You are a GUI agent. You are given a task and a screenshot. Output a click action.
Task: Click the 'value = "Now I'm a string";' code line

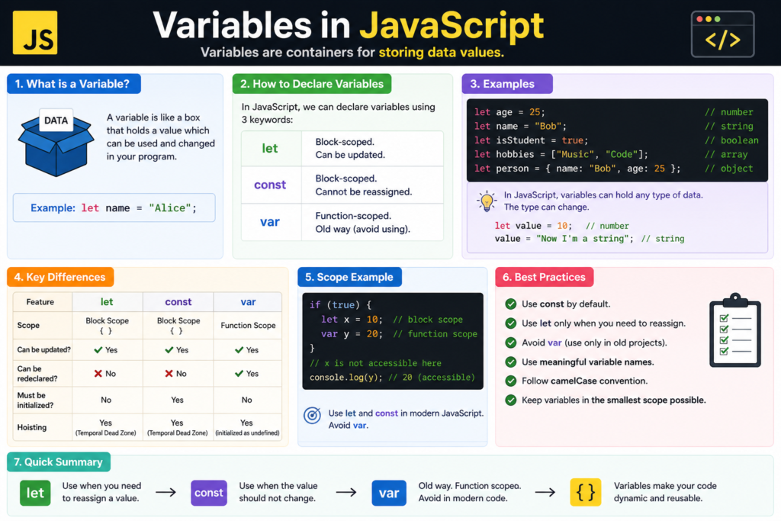(564, 239)
